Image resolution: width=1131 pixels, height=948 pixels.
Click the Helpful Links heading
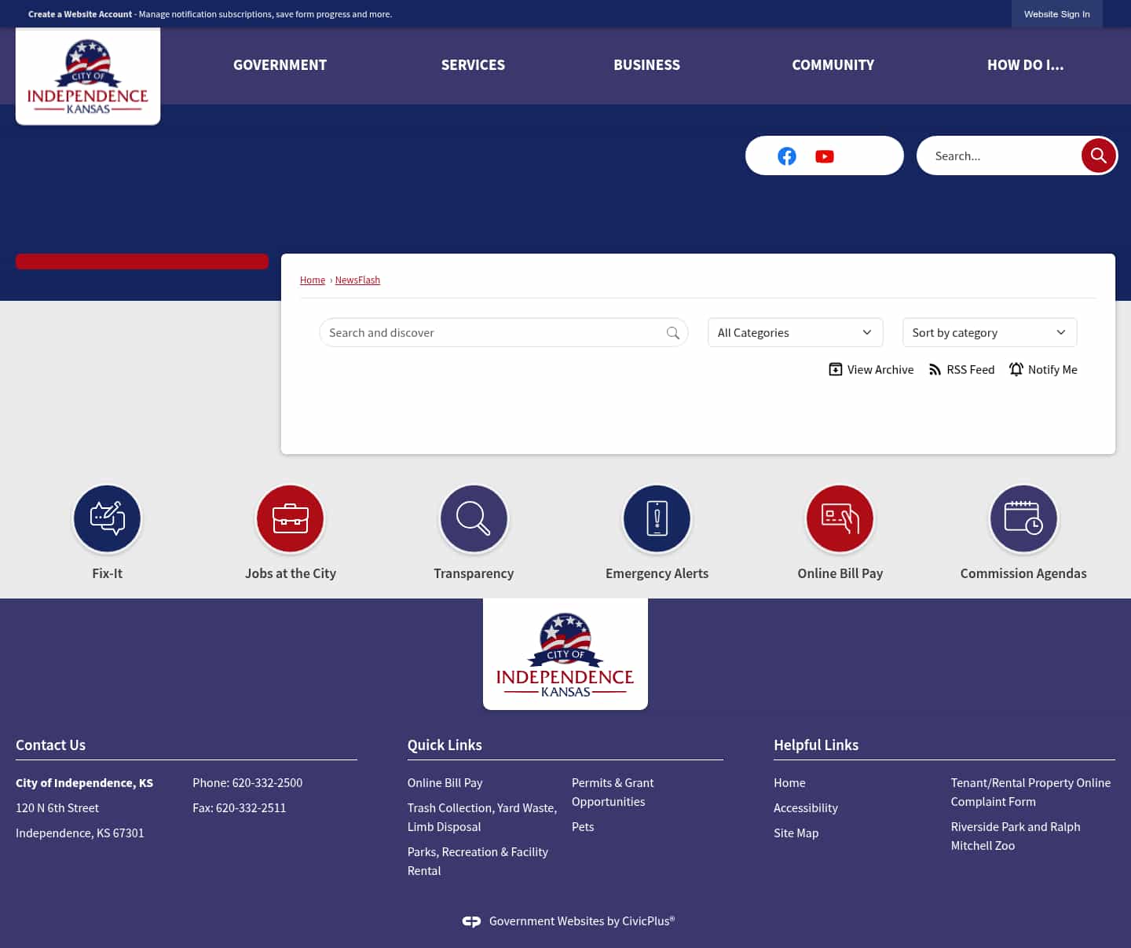(816, 745)
